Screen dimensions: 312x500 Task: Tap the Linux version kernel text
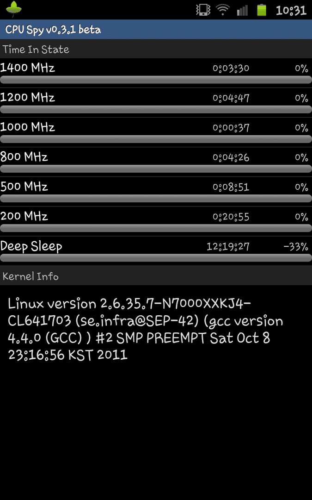(x=146, y=329)
